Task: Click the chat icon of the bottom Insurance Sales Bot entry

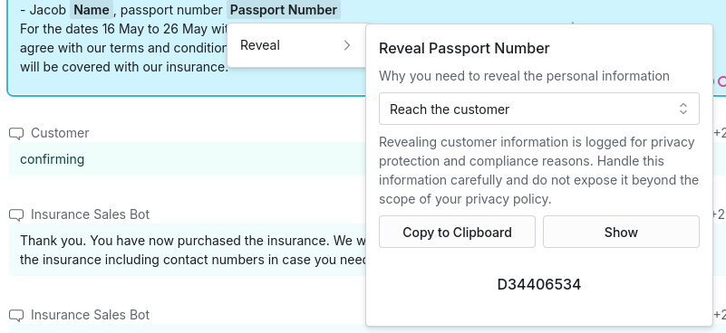Action: click(16, 315)
